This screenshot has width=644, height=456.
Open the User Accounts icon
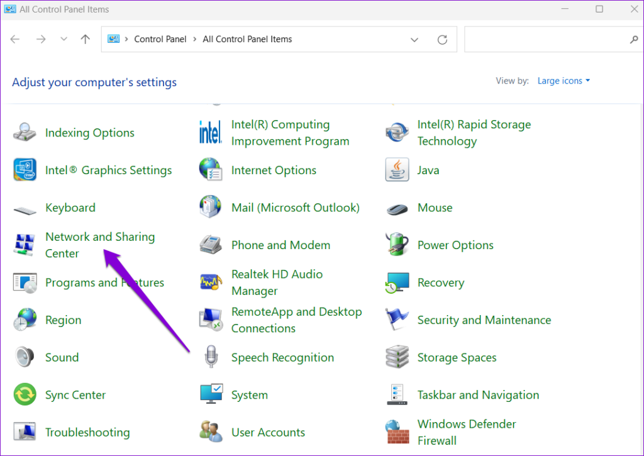(x=210, y=431)
